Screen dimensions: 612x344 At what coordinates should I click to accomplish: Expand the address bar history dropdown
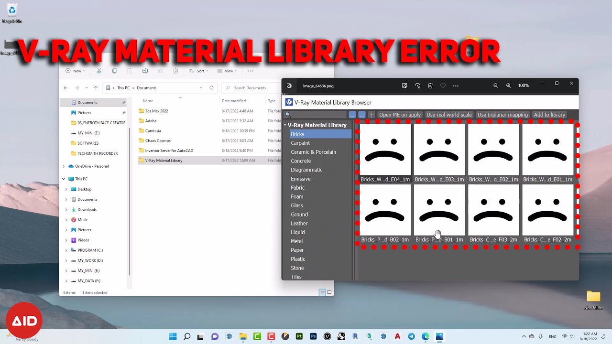point(201,88)
